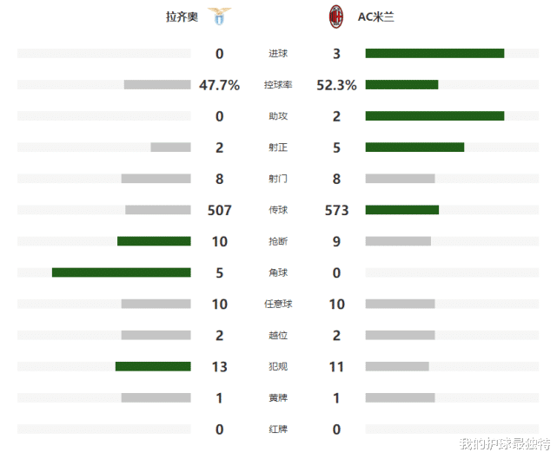The height and width of the screenshot is (459, 557).
Task: Click AC Milan's green 射正 bar
Action: (414, 148)
